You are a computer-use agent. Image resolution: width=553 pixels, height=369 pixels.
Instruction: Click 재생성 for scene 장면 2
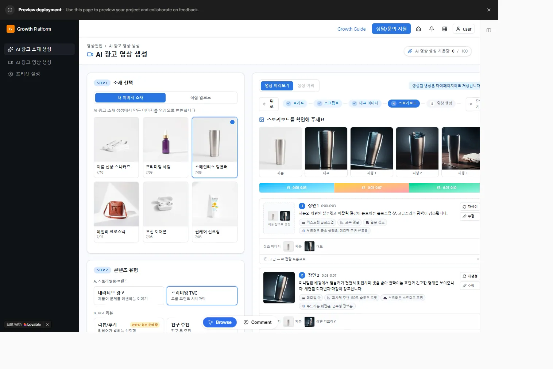click(470, 276)
